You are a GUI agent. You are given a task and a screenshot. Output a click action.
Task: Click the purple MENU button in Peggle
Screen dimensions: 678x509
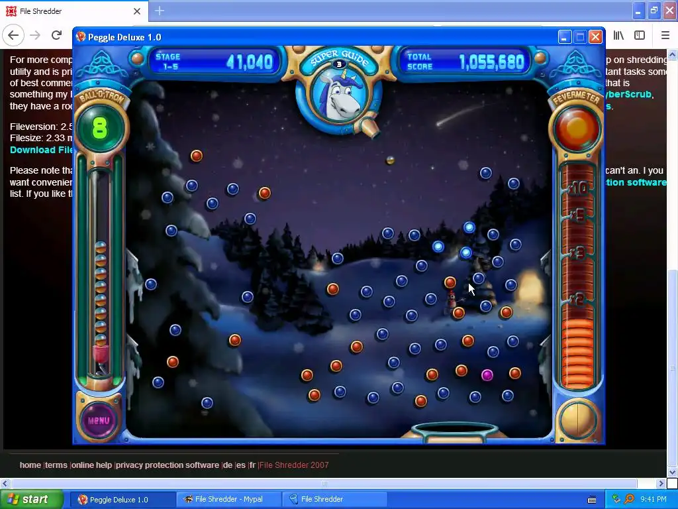pos(99,420)
